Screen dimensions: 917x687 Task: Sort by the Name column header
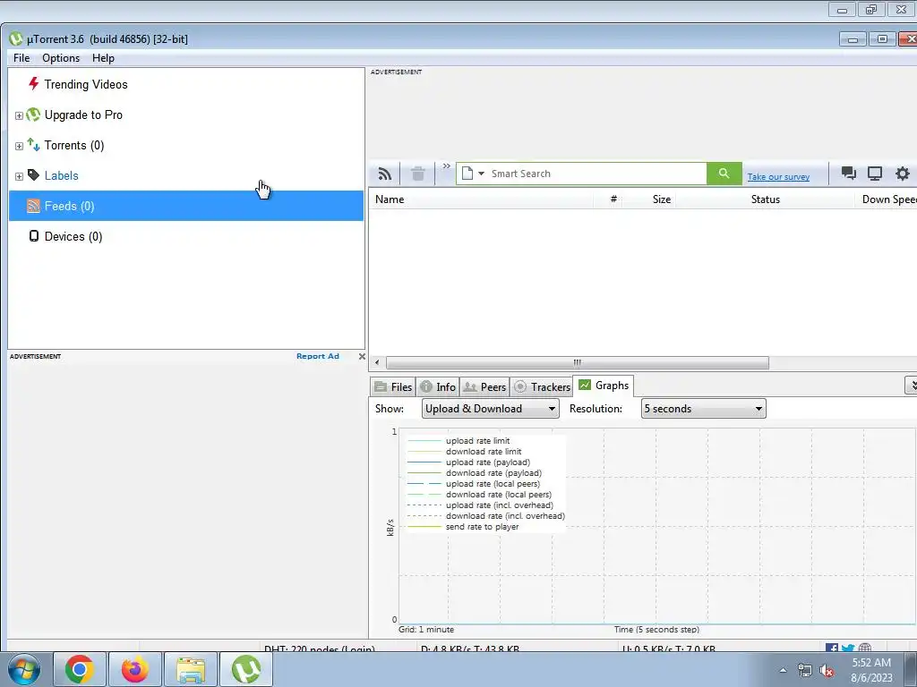(483, 199)
